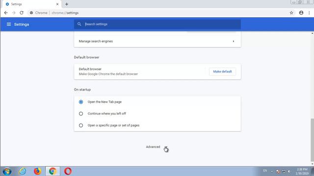Launch Internet Explorer from the taskbar
This screenshot has width=314, height=176.
tap(23, 171)
